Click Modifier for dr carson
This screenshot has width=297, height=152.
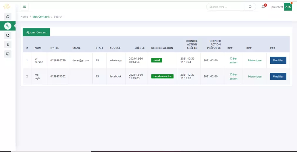click(278, 60)
